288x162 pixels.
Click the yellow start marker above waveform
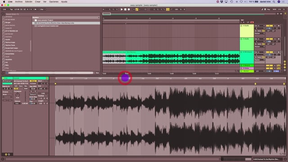click(x=55, y=84)
